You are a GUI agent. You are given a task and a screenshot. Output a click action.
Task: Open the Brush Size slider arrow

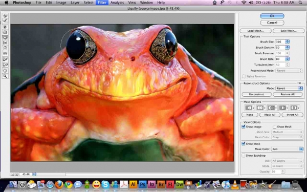(x=287, y=42)
